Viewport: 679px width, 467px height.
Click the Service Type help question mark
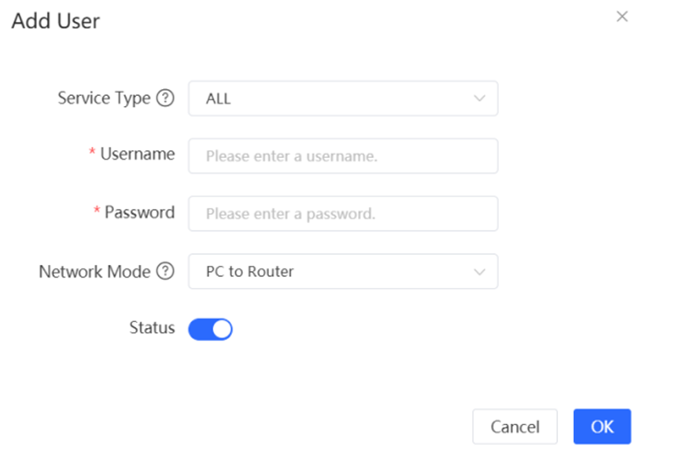click(x=165, y=98)
